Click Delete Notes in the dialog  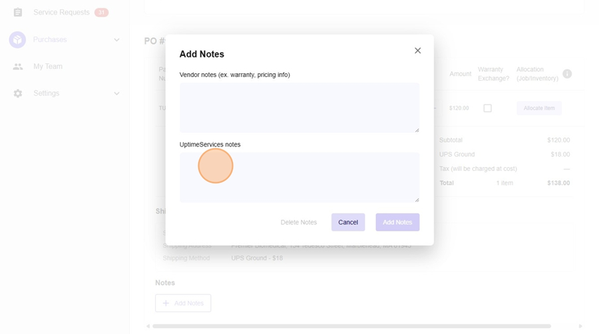pos(299,222)
